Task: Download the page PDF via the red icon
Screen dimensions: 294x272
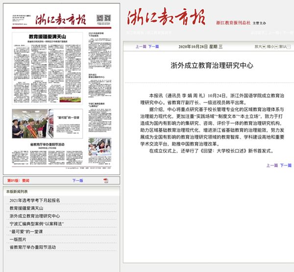Action: click(x=105, y=181)
